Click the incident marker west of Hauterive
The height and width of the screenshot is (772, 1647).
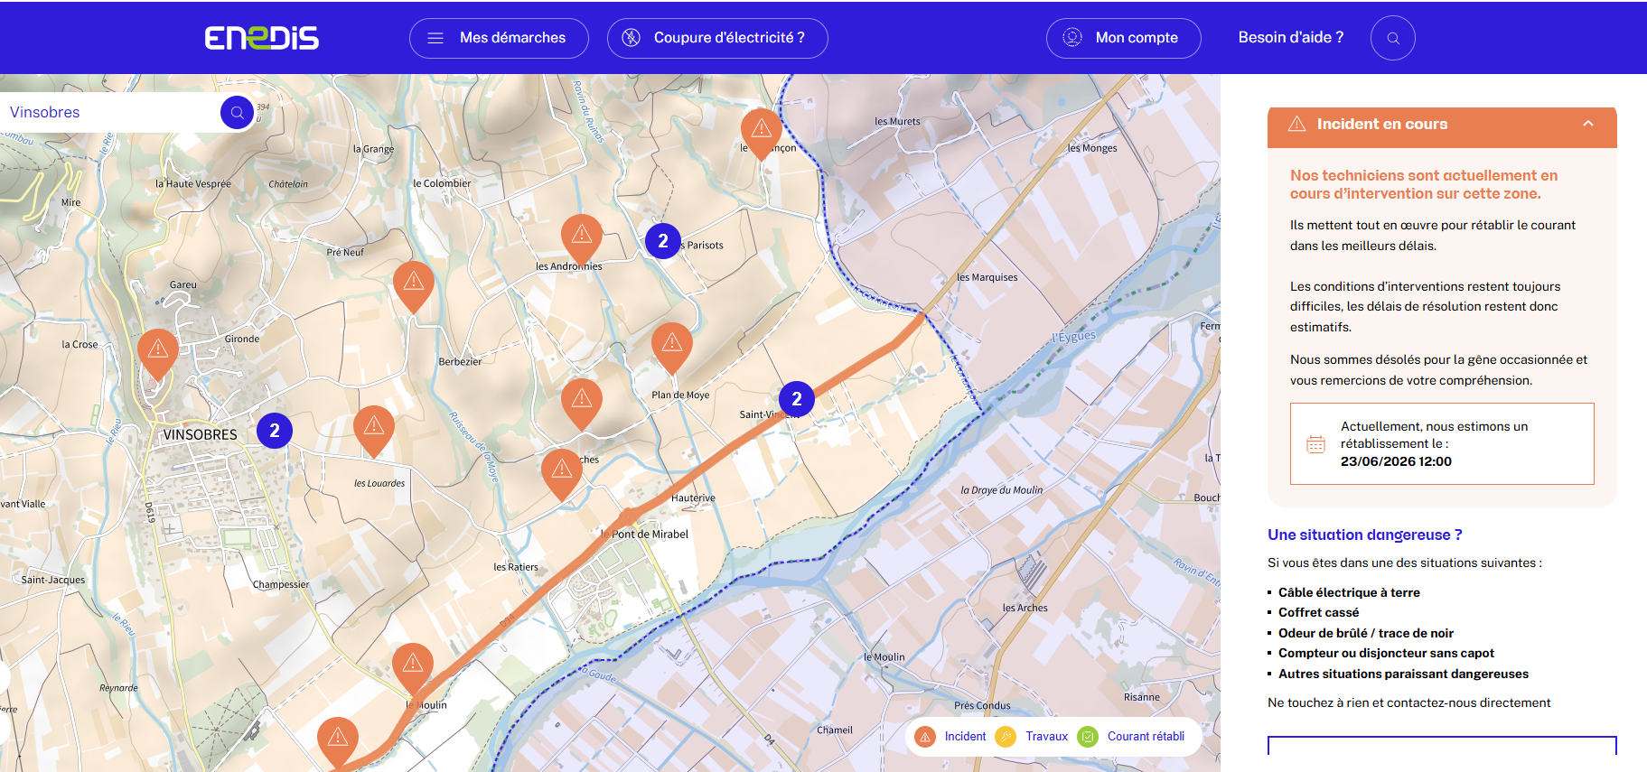pos(562,474)
